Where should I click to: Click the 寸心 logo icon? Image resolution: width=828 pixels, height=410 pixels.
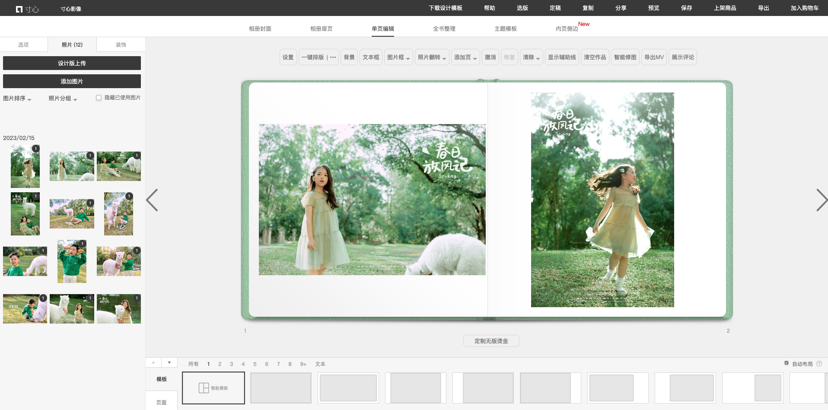(27, 9)
